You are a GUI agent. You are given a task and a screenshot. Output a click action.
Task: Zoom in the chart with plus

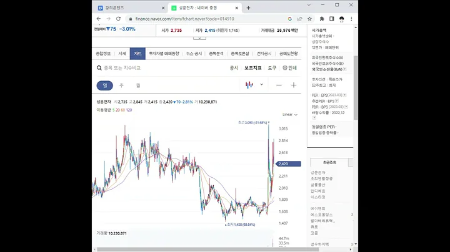[x=294, y=85]
